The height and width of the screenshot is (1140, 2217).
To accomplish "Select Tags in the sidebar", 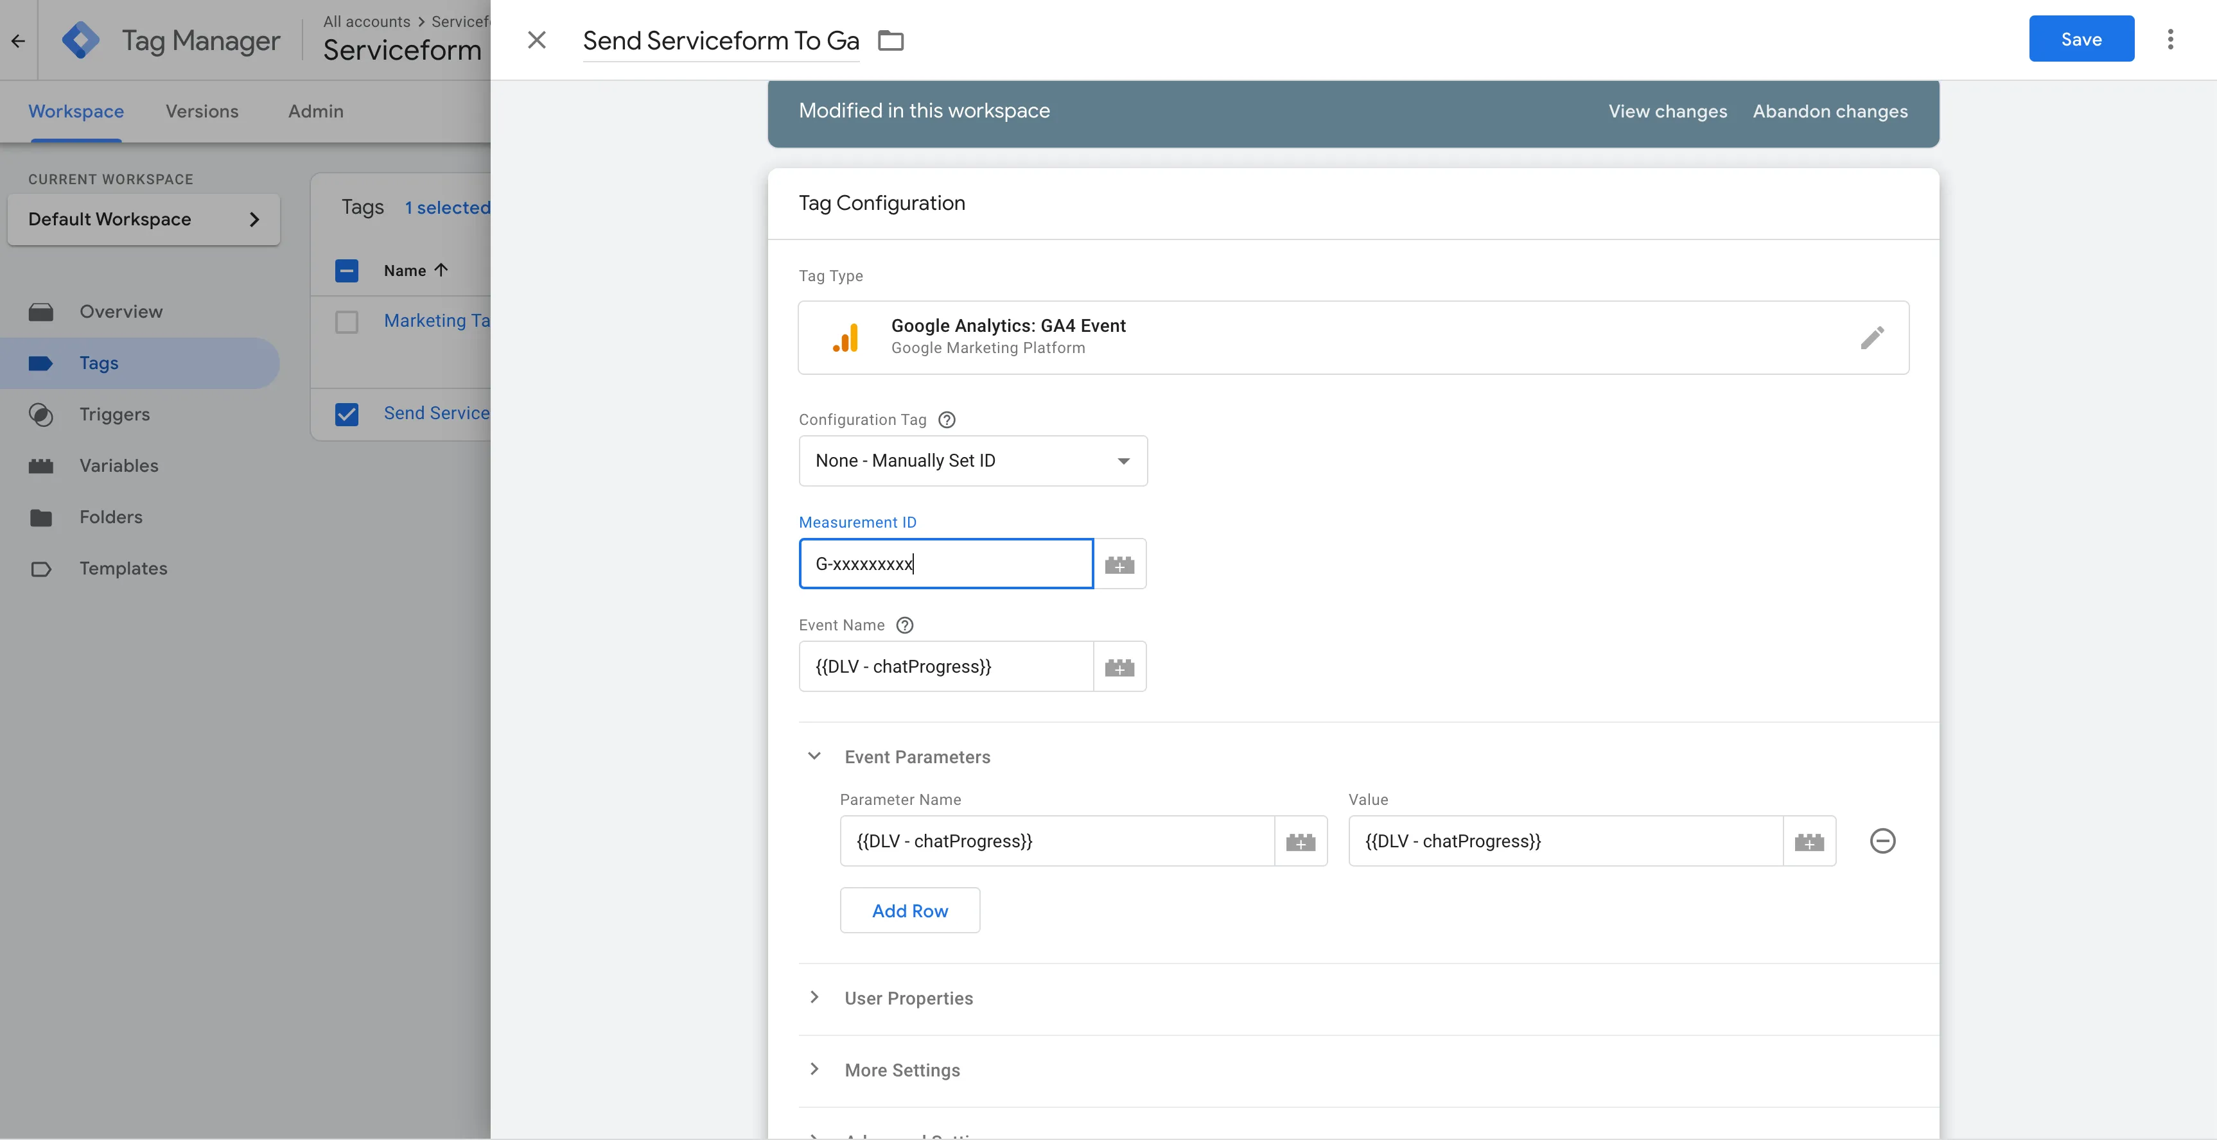I will pos(139,363).
